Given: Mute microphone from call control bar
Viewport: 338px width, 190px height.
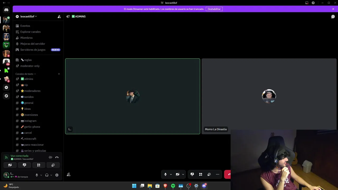Looking at the screenshot, I should [165, 174].
